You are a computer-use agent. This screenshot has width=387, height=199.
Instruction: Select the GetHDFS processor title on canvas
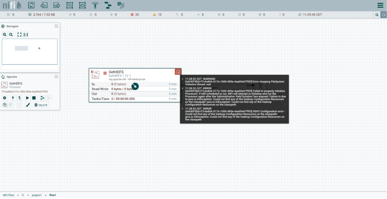(x=116, y=72)
